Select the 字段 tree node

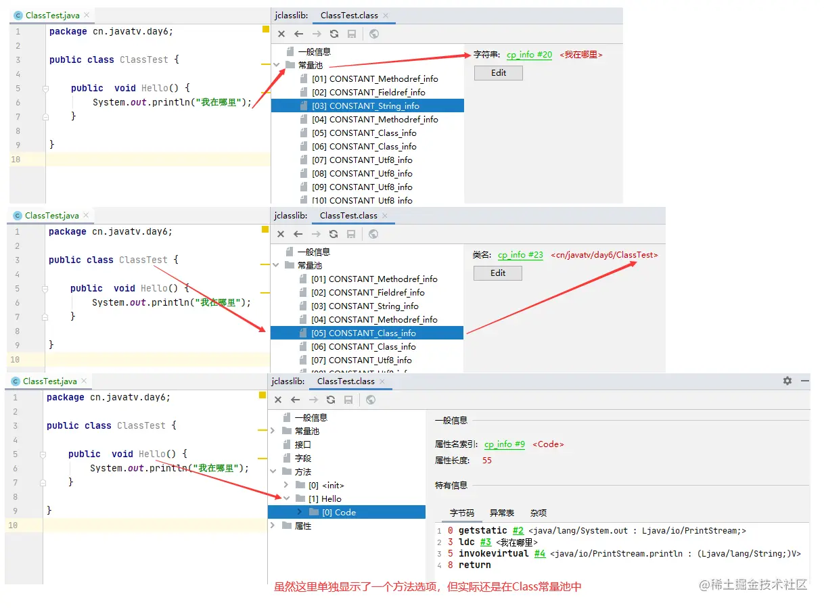303,458
